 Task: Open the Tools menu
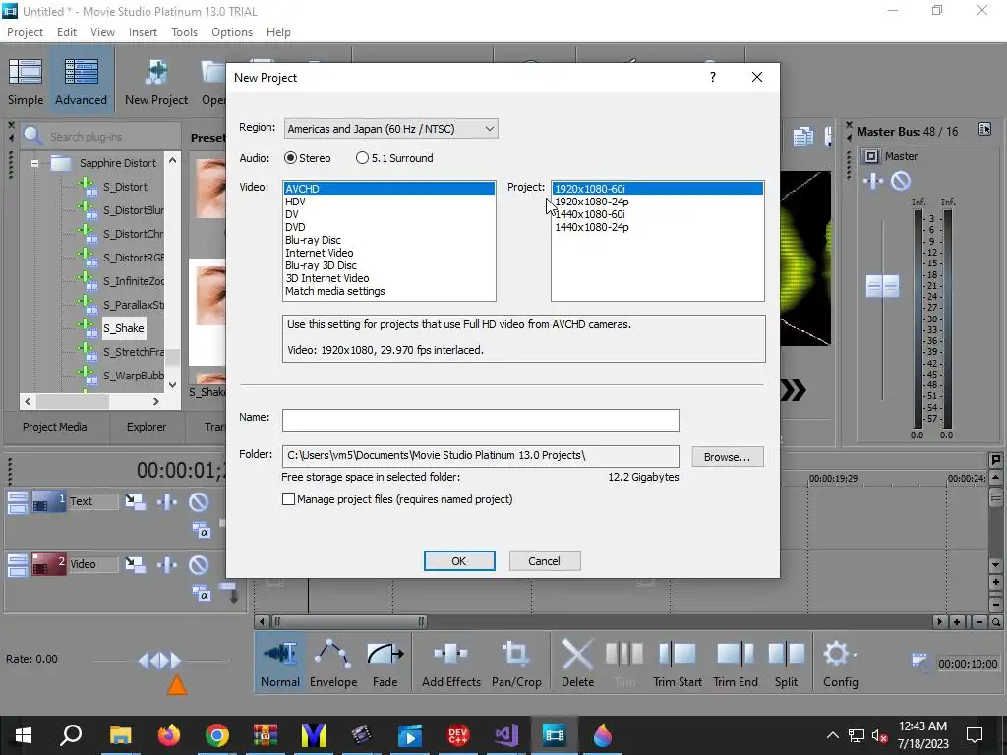click(184, 32)
